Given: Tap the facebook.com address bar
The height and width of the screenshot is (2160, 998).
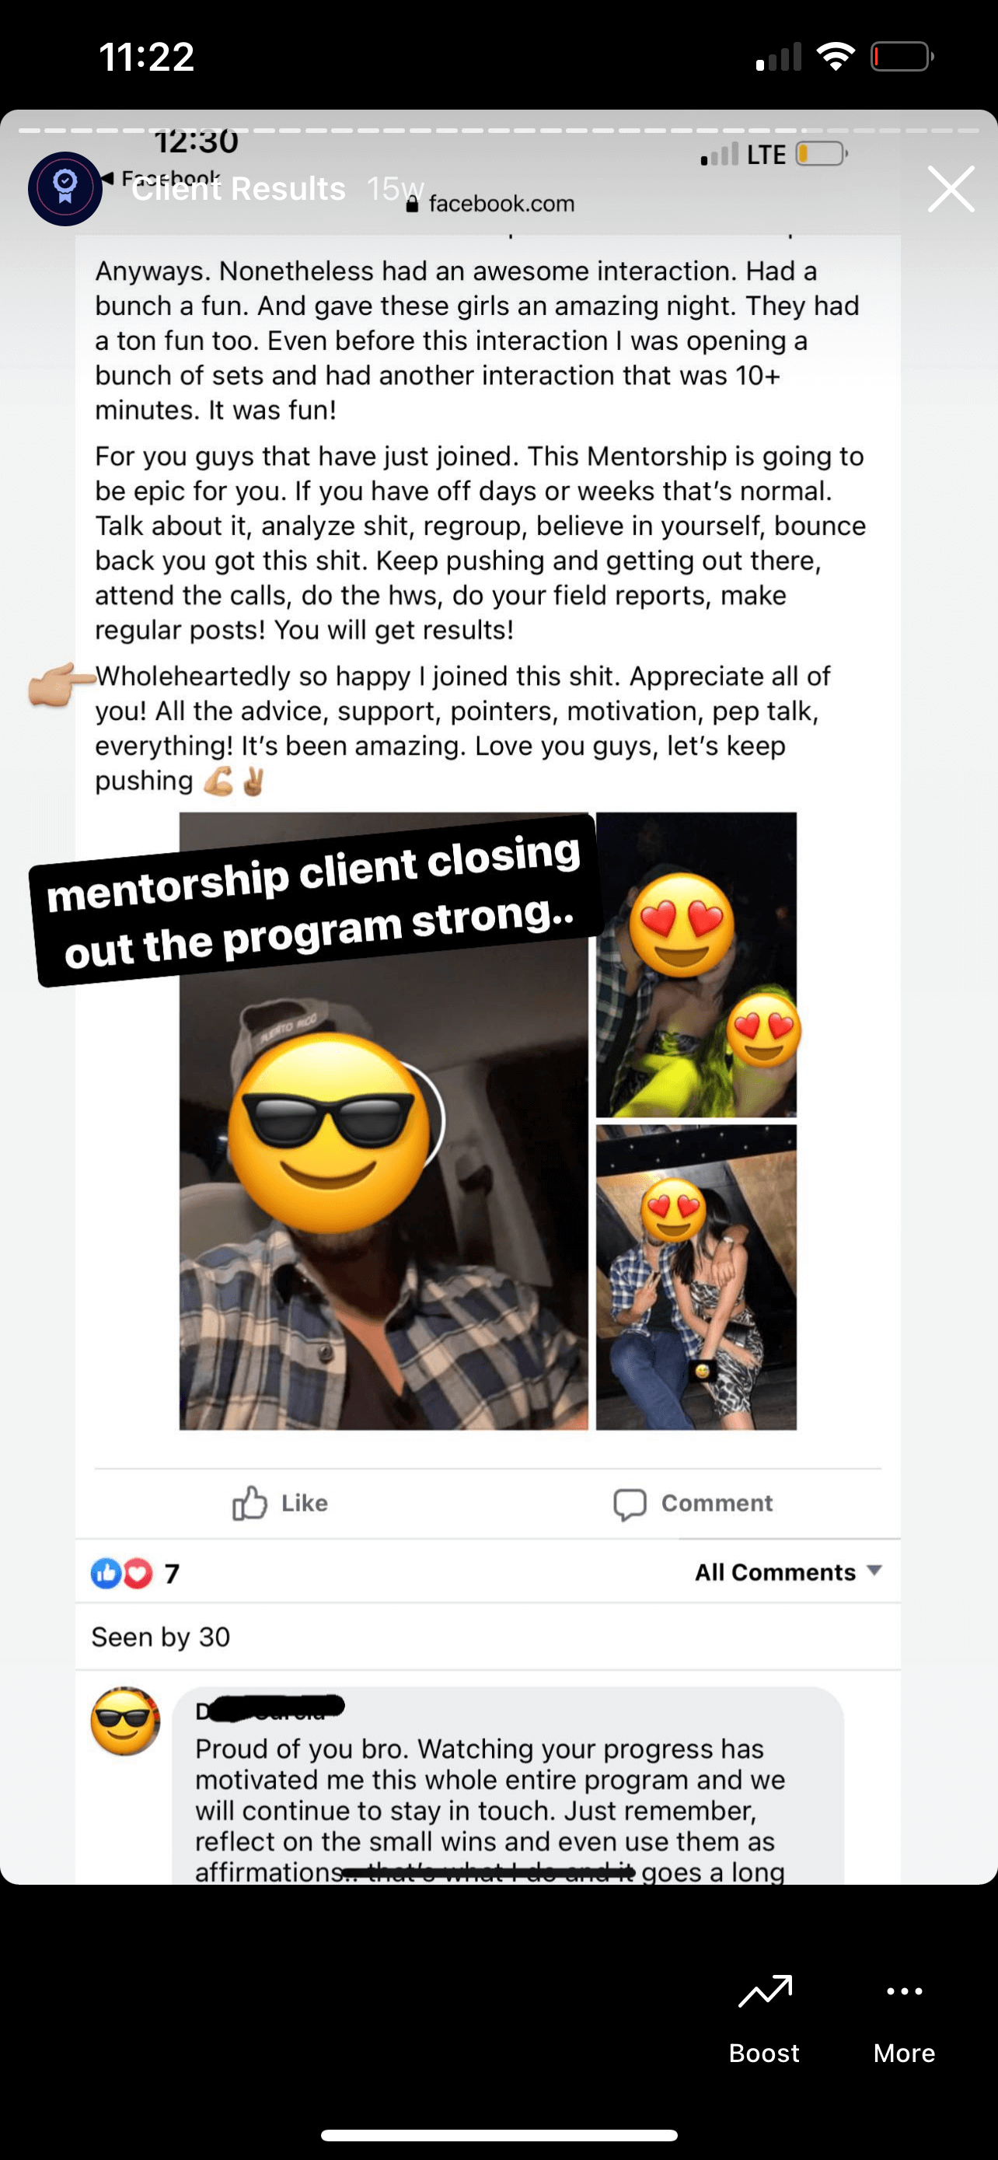Looking at the screenshot, I should tap(490, 203).
